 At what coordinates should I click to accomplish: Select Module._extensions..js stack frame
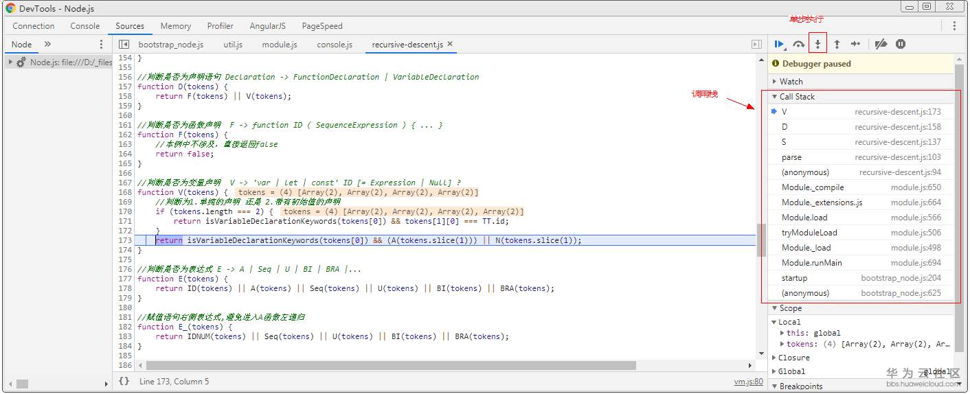pos(861,202)
